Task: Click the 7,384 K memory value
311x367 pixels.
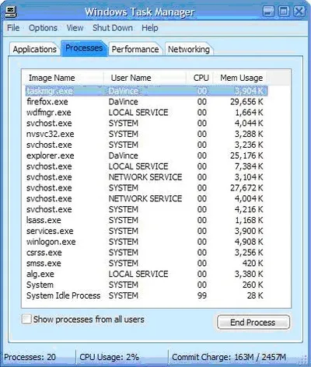Action: [x=249, y=166]
